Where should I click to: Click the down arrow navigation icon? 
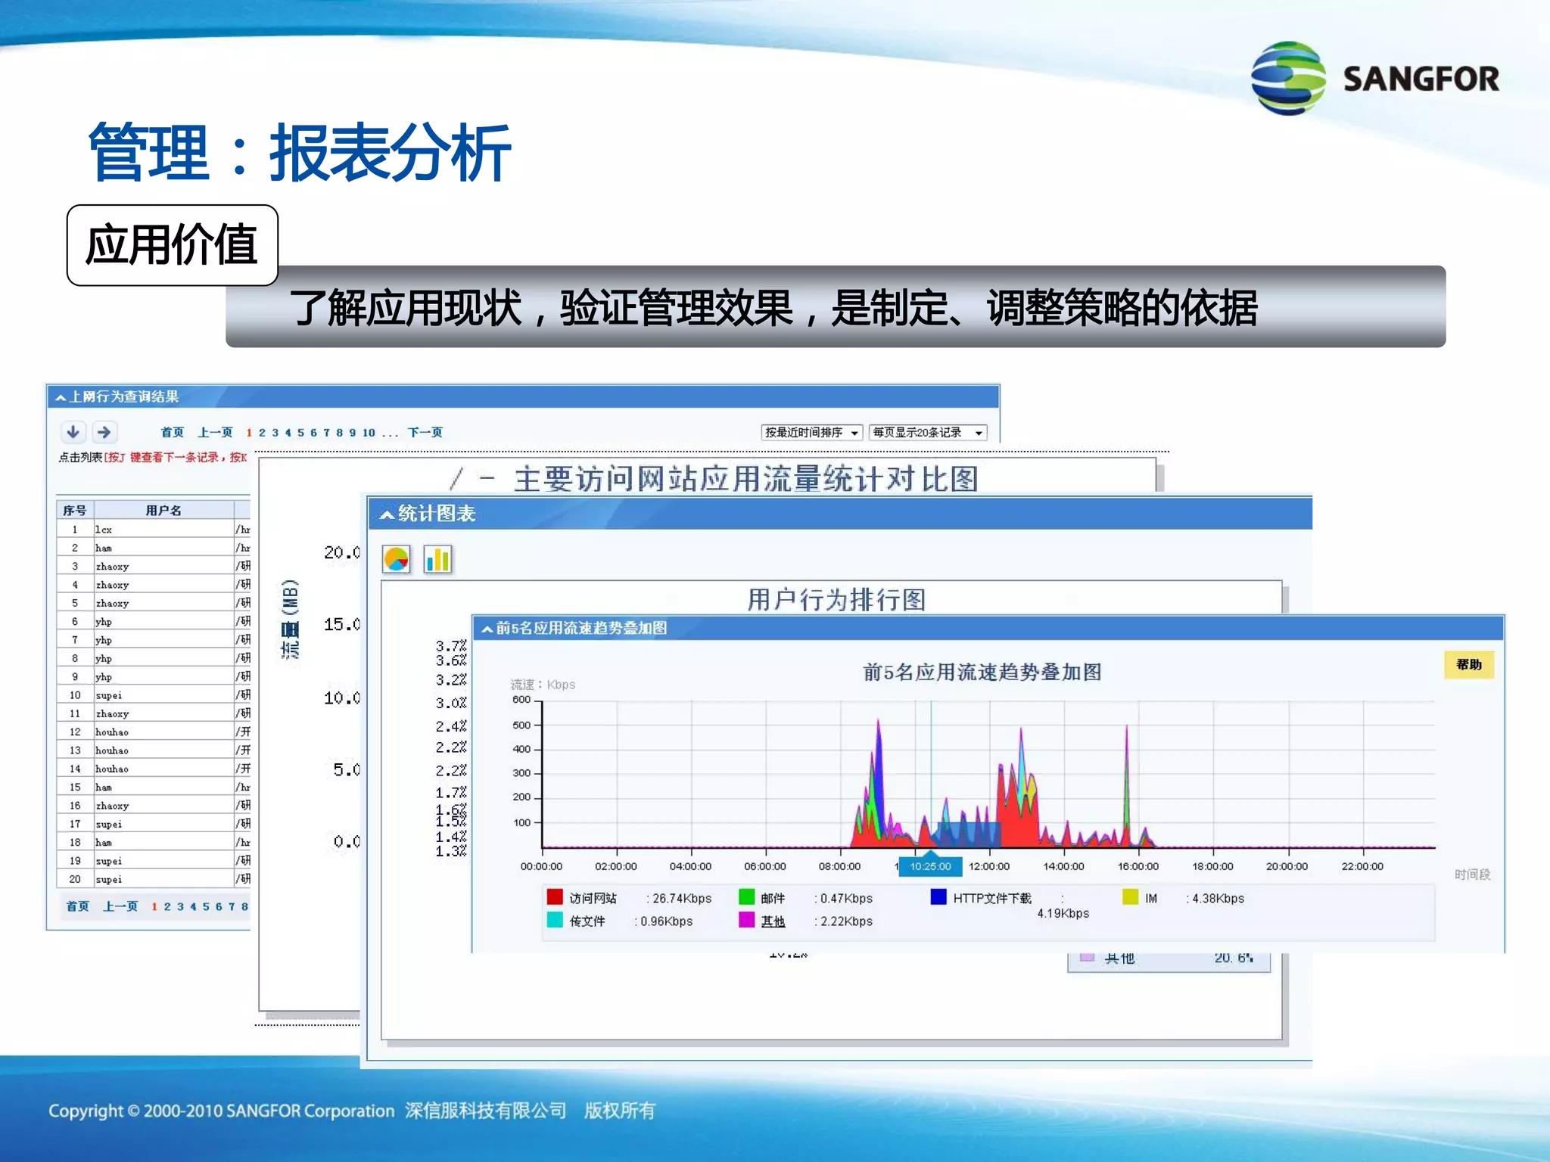[x=73, y=432]
